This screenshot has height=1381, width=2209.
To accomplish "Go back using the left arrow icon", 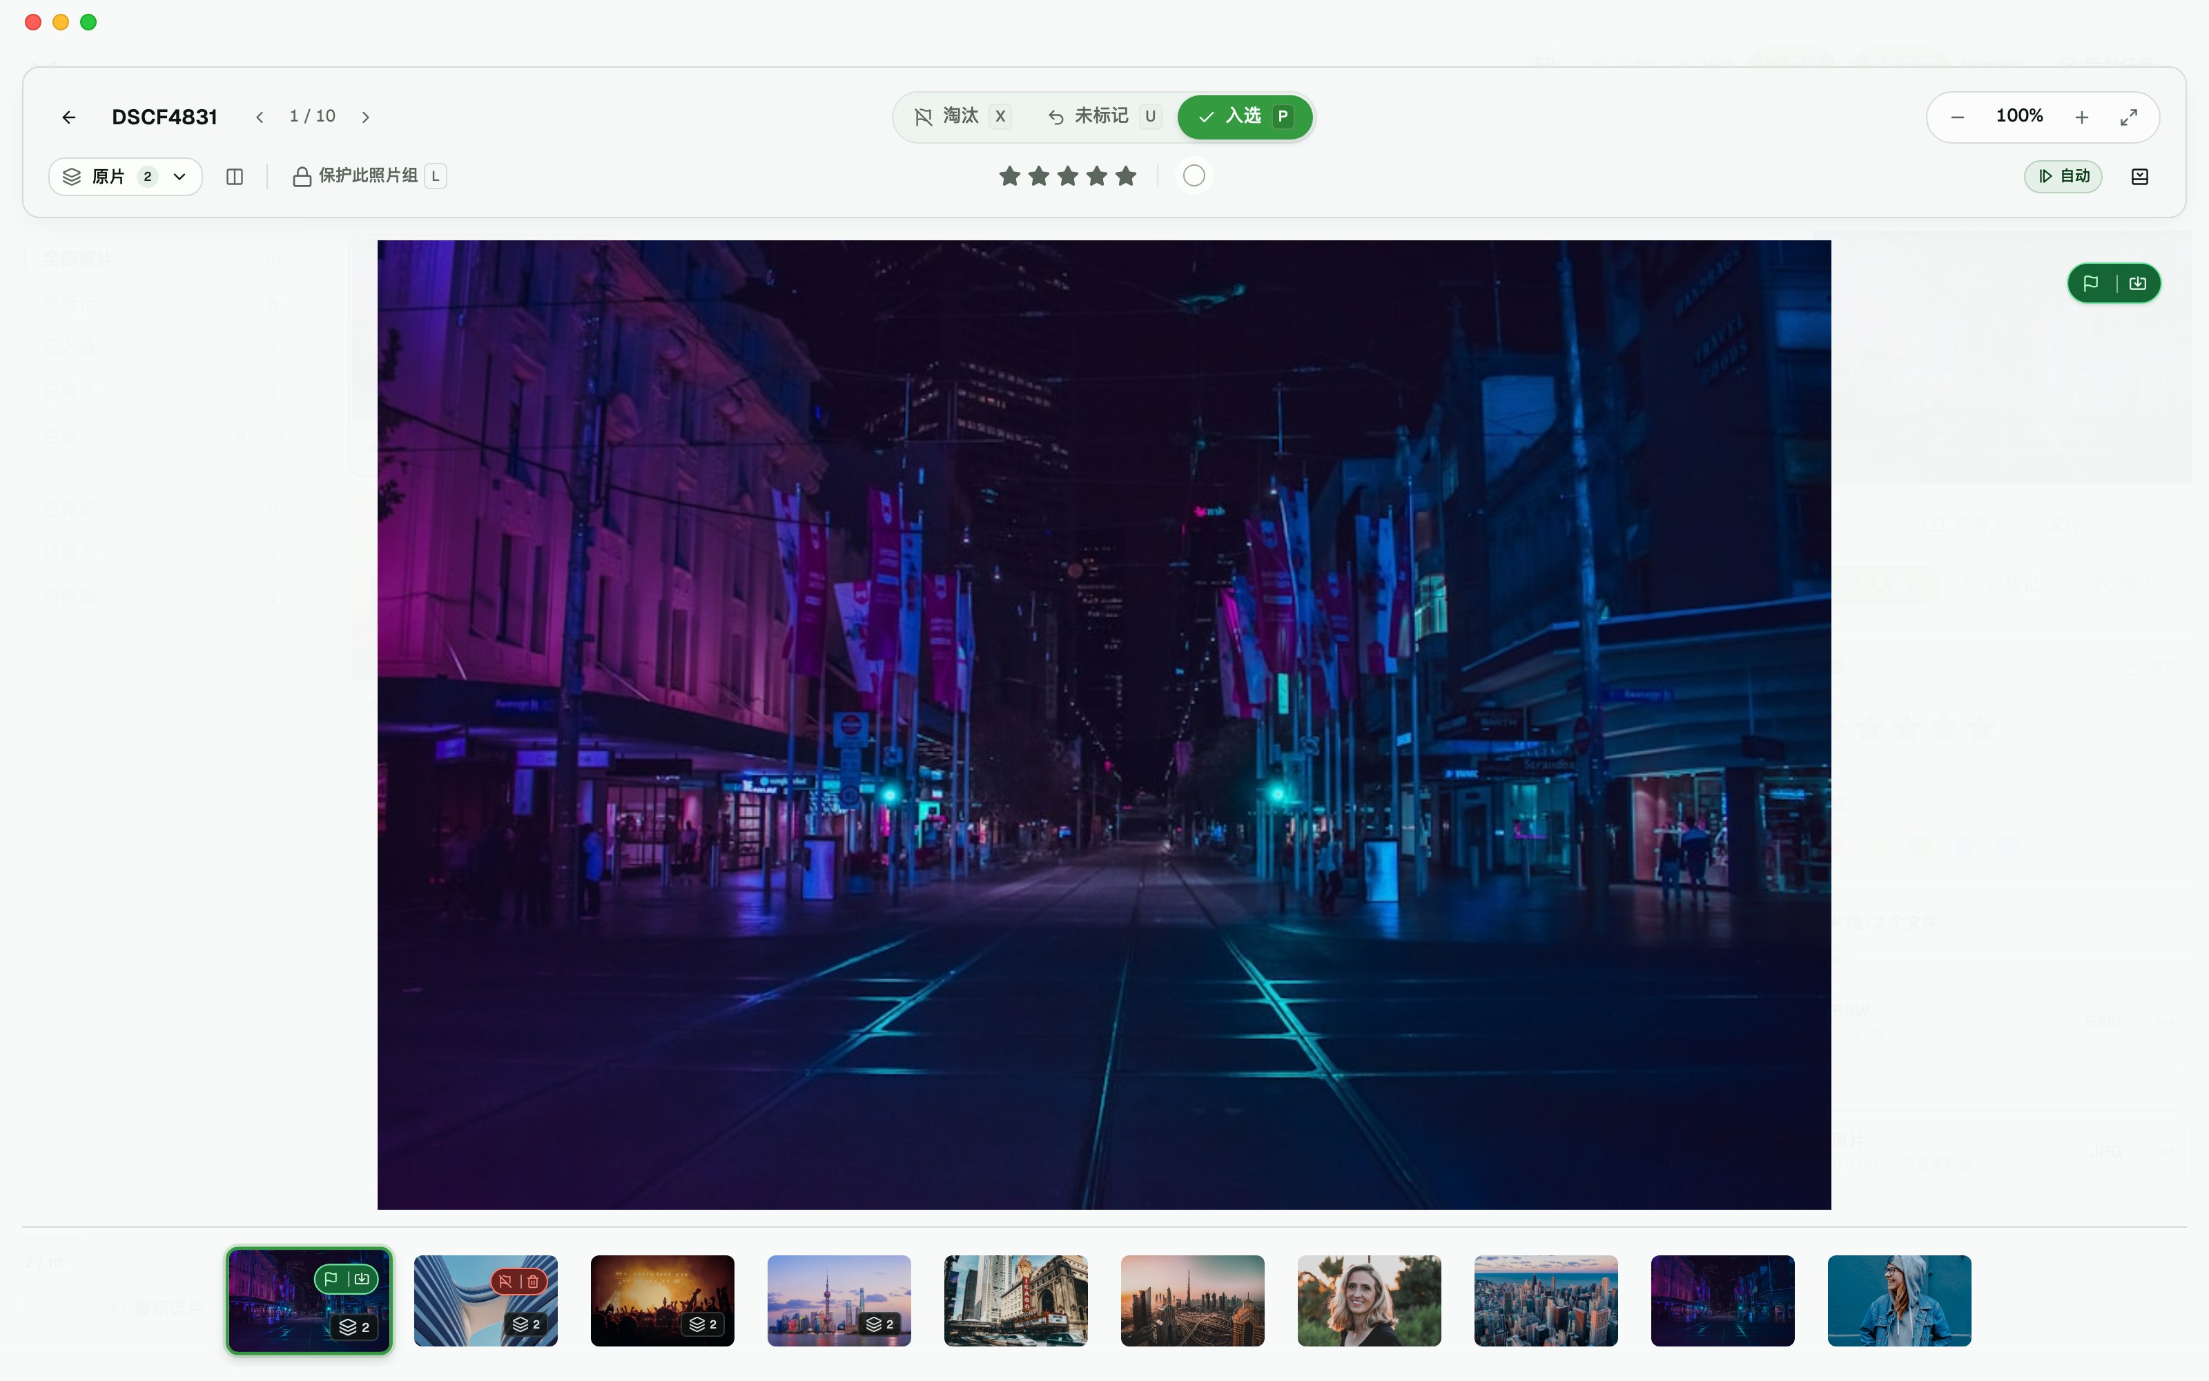I will [x=68, y=117].
